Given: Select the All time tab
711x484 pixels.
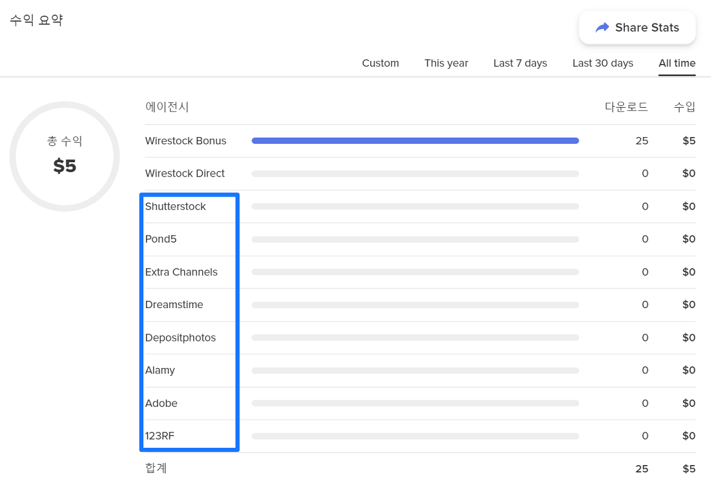Looking at the screenshot, I should coord(677,63).
